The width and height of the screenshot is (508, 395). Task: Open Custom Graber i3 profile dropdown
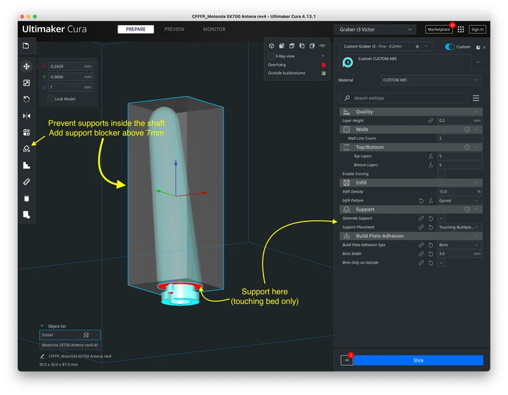pyautogui.click(x=385, y=46)
